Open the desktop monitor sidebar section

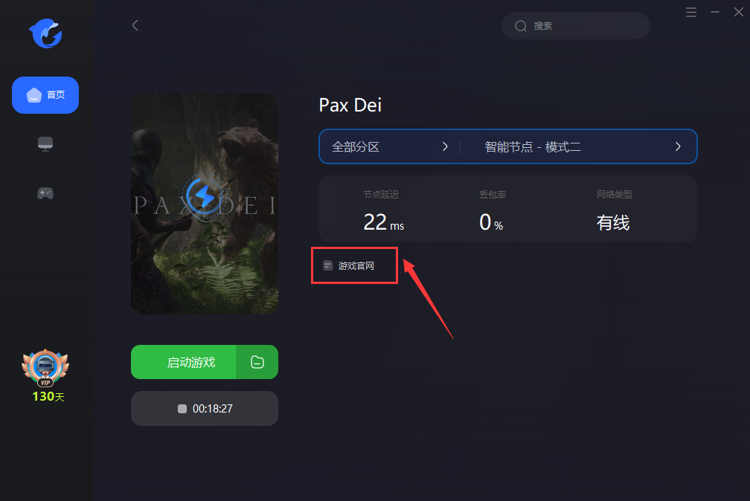click(45, 144)
